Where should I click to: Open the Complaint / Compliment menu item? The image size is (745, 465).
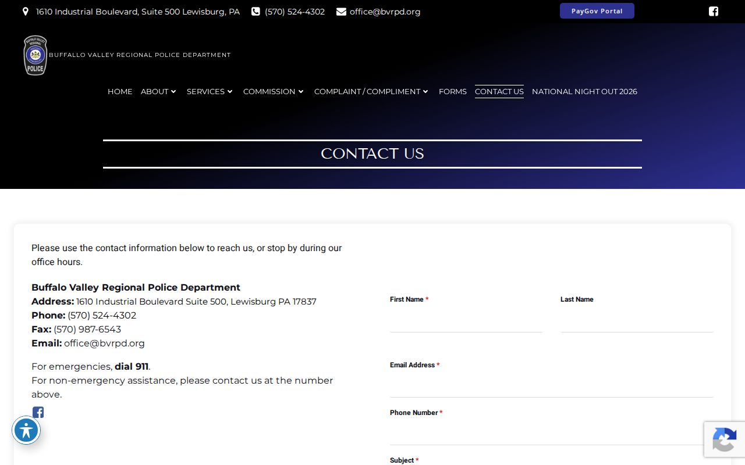click(x=367, y=92)
